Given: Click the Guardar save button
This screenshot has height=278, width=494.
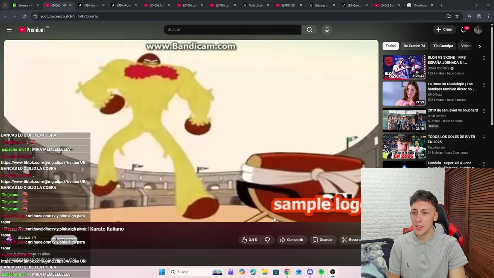Looking at the screenshot, I should tap(323, 240).
